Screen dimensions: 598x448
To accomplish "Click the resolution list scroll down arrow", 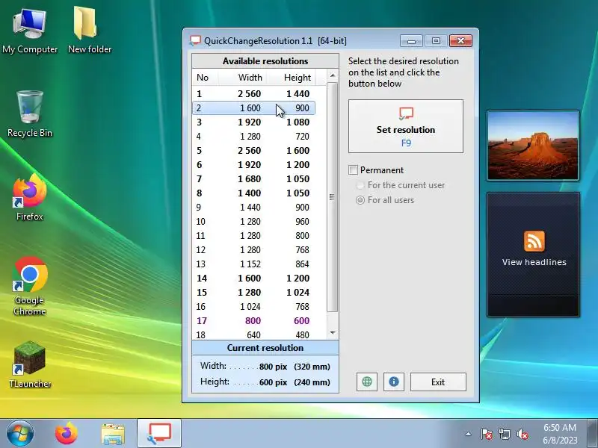I will 333,333.
